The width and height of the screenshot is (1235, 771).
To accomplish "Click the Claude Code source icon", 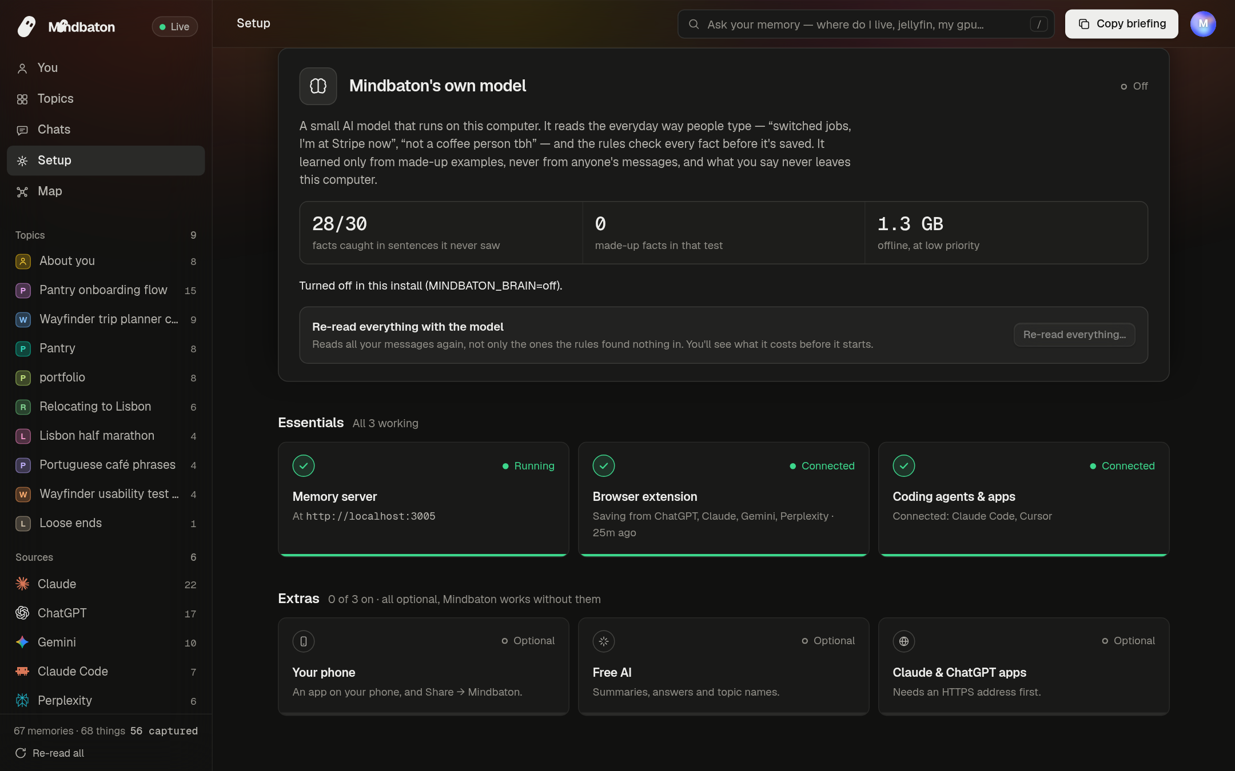I will [x=22, y=671].
